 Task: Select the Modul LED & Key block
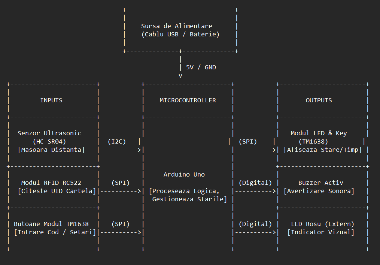323,142
